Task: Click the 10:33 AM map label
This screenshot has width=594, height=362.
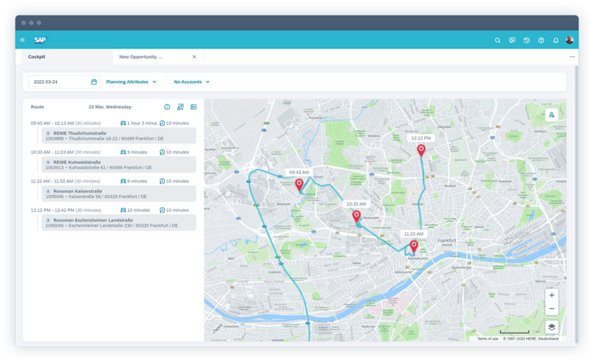Action: click(356, 204)
